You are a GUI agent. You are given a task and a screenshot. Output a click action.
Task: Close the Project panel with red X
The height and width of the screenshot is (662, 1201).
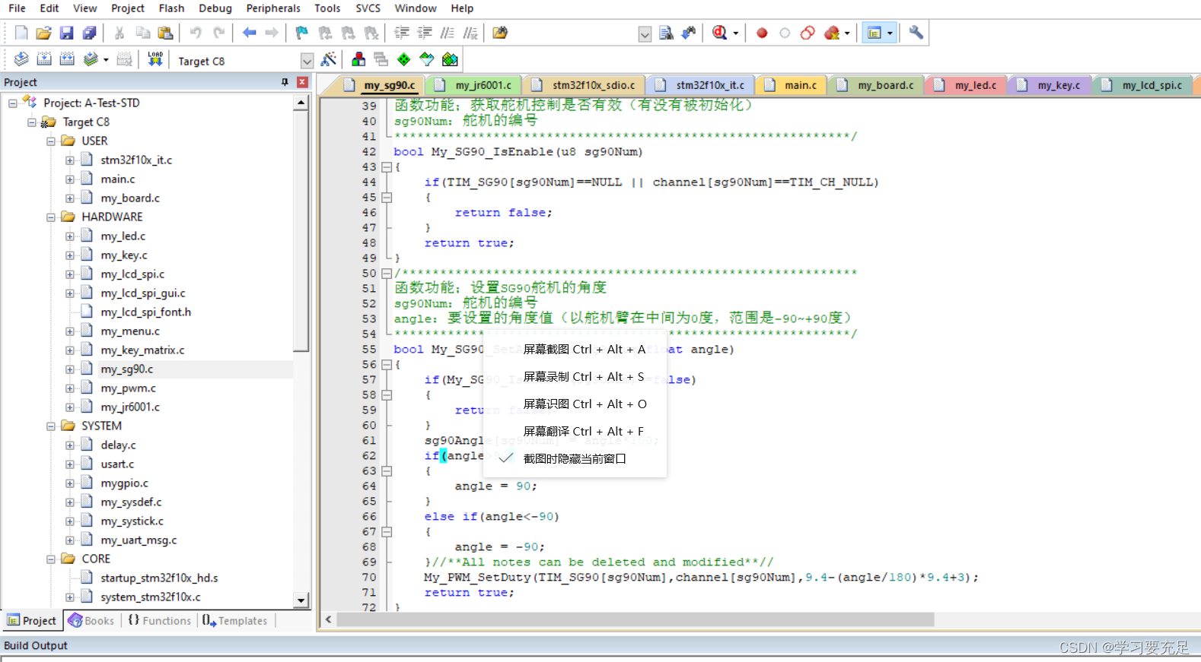302,82
